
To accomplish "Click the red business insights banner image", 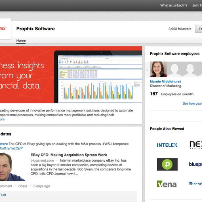I will 71,75.
